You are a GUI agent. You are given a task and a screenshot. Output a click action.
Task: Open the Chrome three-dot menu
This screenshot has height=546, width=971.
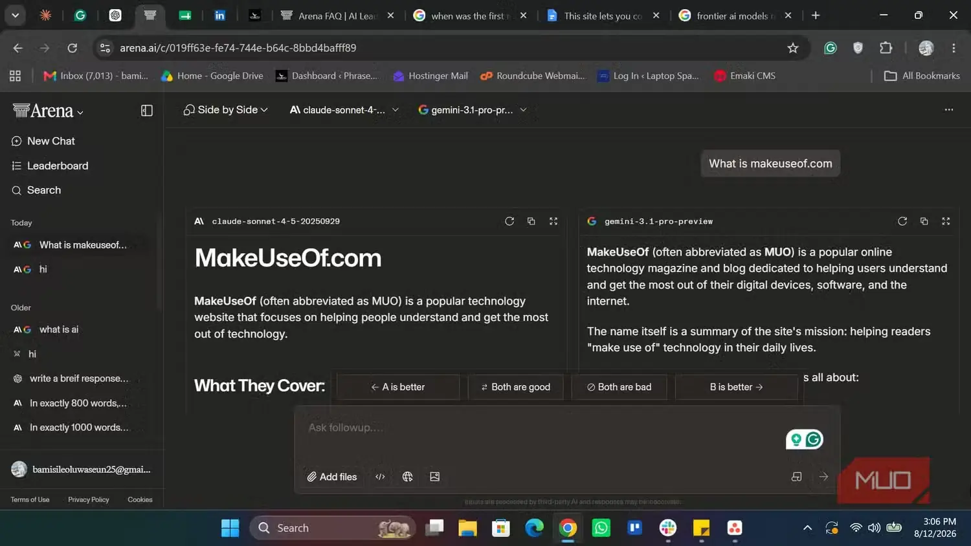(954, 48)
